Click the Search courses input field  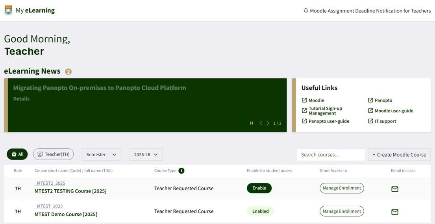click(x=331, y=155)
